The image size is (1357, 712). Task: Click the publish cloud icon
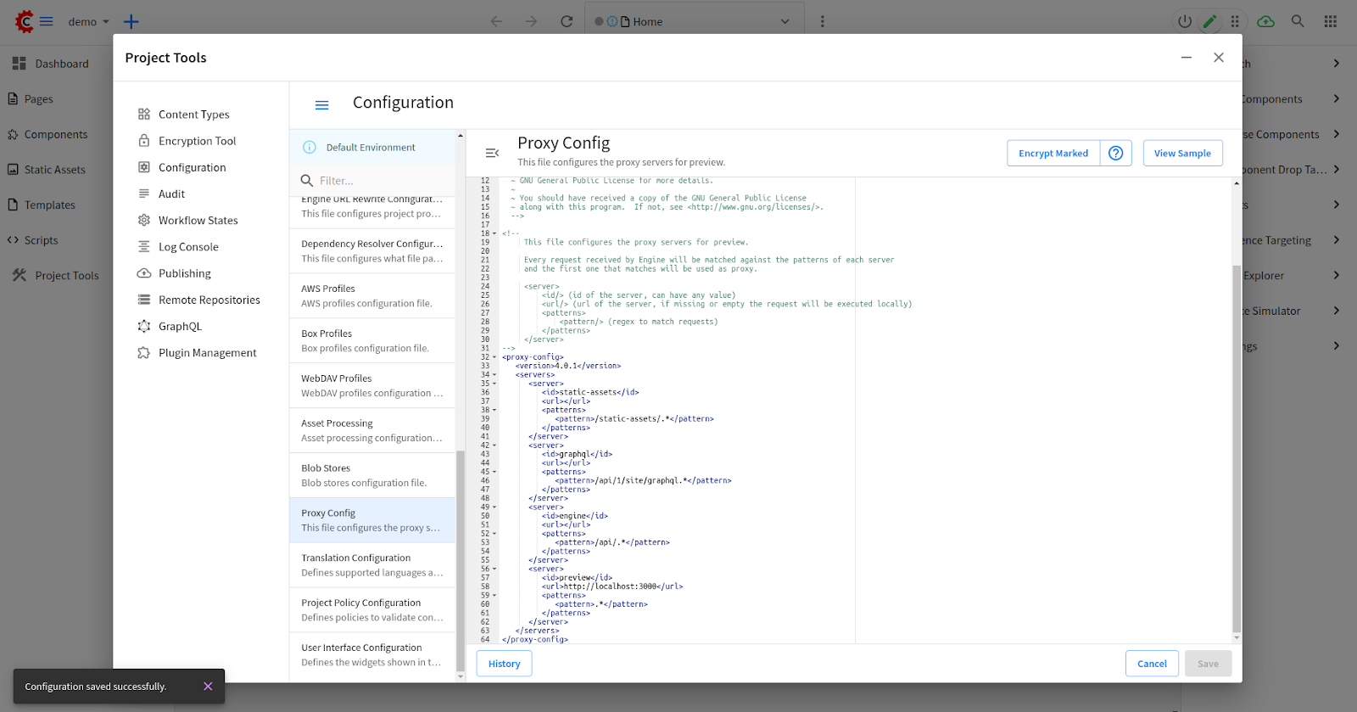coord(1265,21)
